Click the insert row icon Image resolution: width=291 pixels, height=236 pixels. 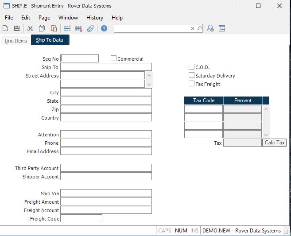[67, 28]
